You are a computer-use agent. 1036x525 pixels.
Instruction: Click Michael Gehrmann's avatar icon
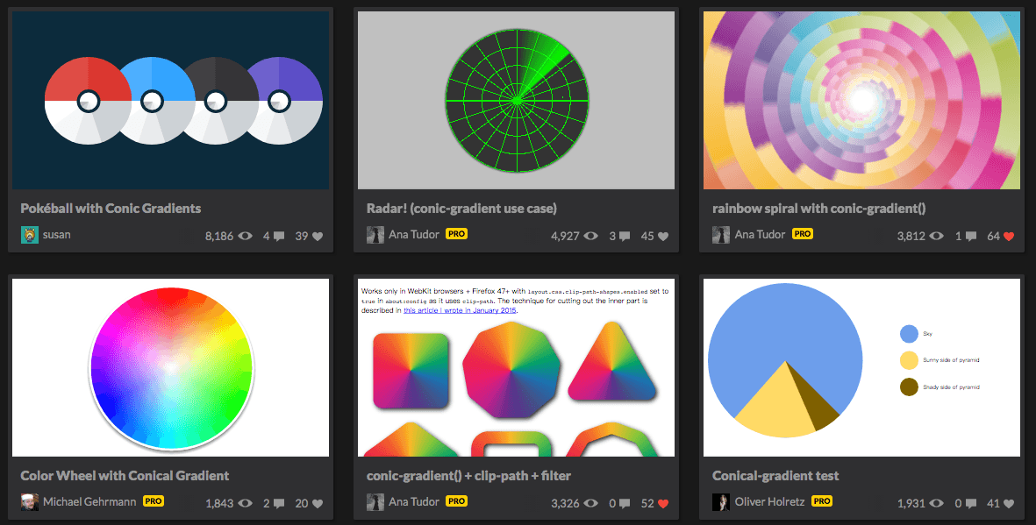[30, 502]
